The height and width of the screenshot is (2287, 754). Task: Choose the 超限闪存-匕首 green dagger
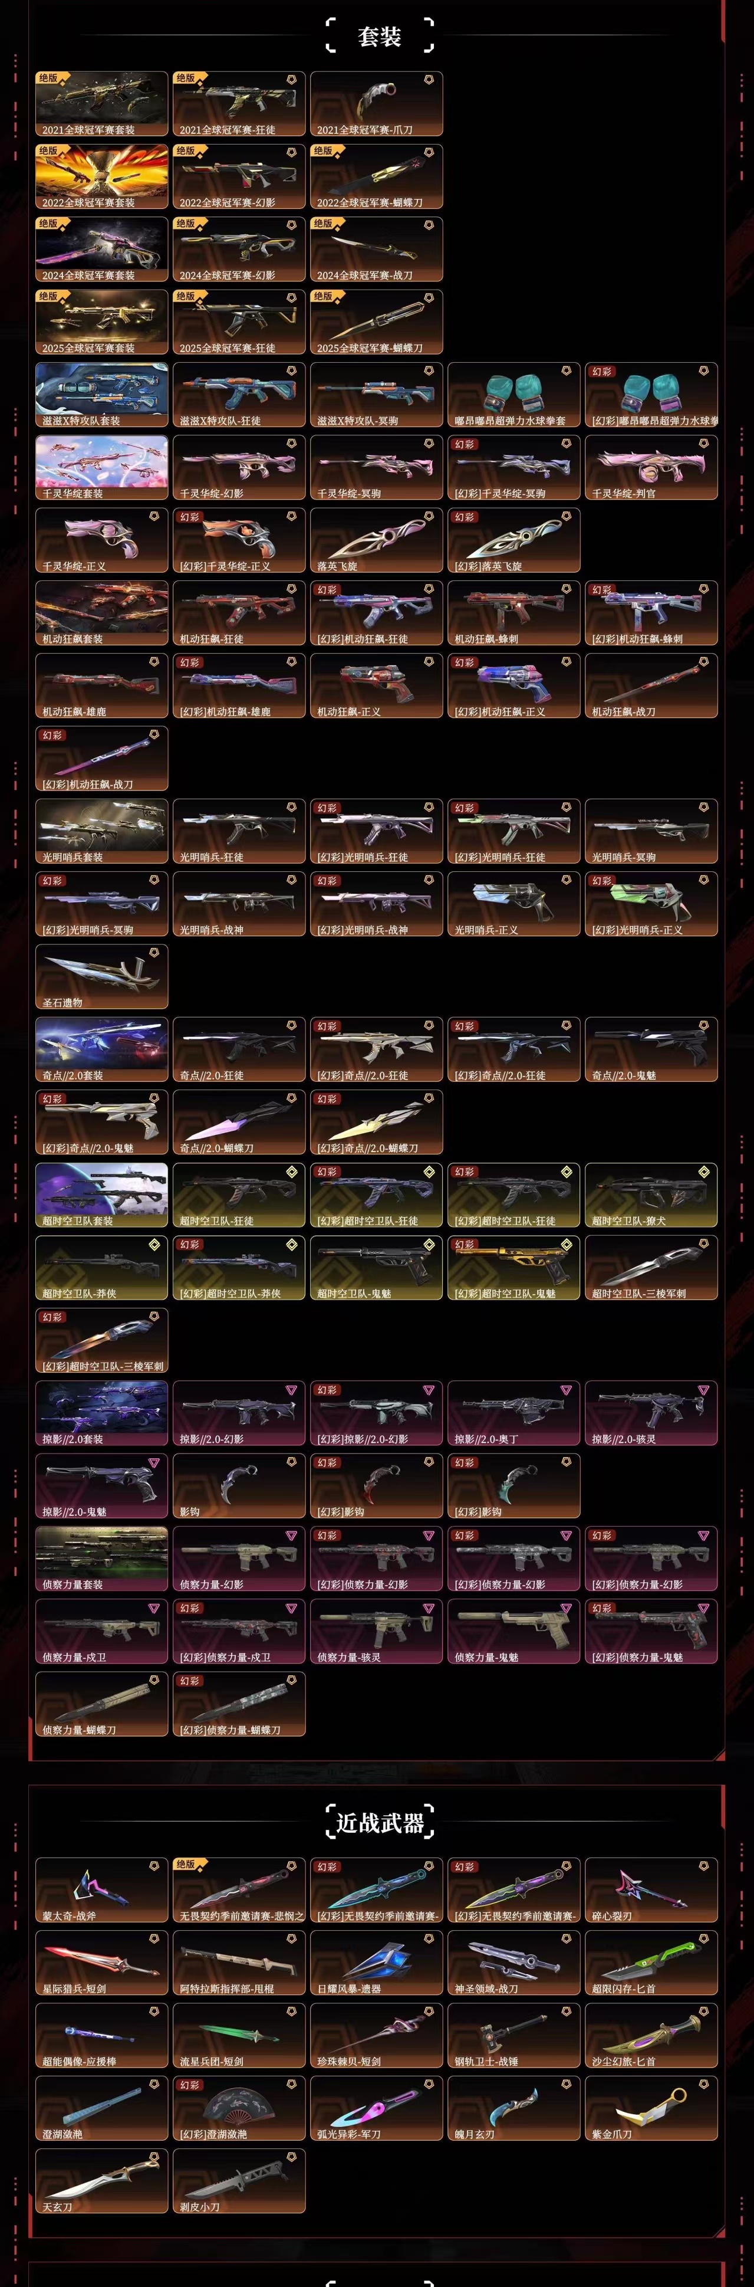pyautogui.click(x=651, y=1963)
